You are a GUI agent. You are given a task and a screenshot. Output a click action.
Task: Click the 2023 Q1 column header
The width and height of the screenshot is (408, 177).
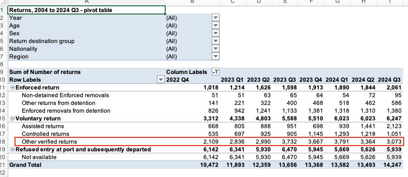pos(232,80)
